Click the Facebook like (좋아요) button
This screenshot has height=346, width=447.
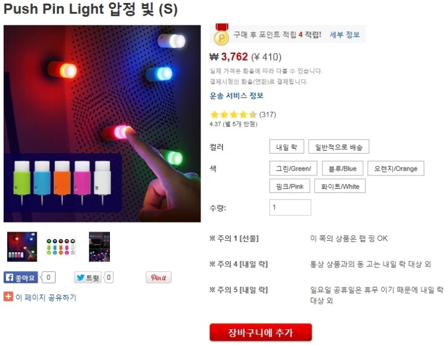[x=21, y=278]
